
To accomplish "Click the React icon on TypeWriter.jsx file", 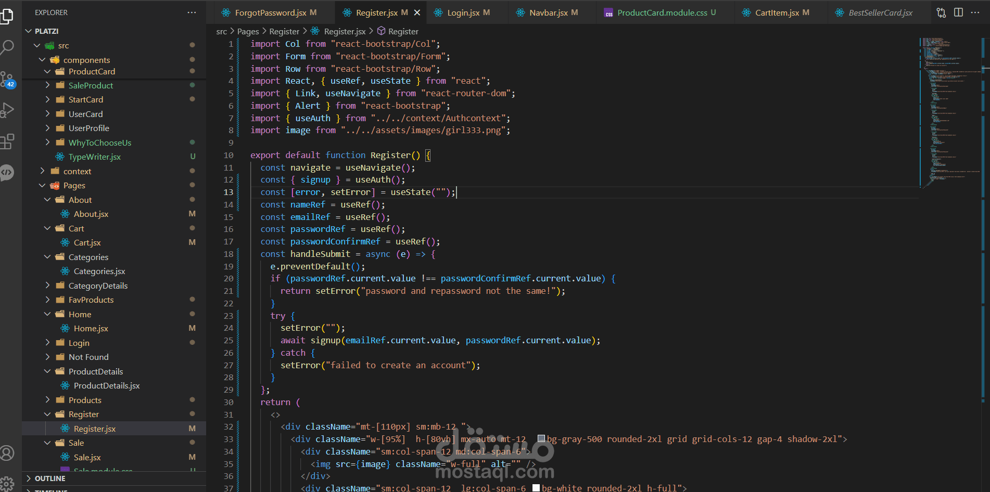I will pyautogui.click(x=60, y=157).
